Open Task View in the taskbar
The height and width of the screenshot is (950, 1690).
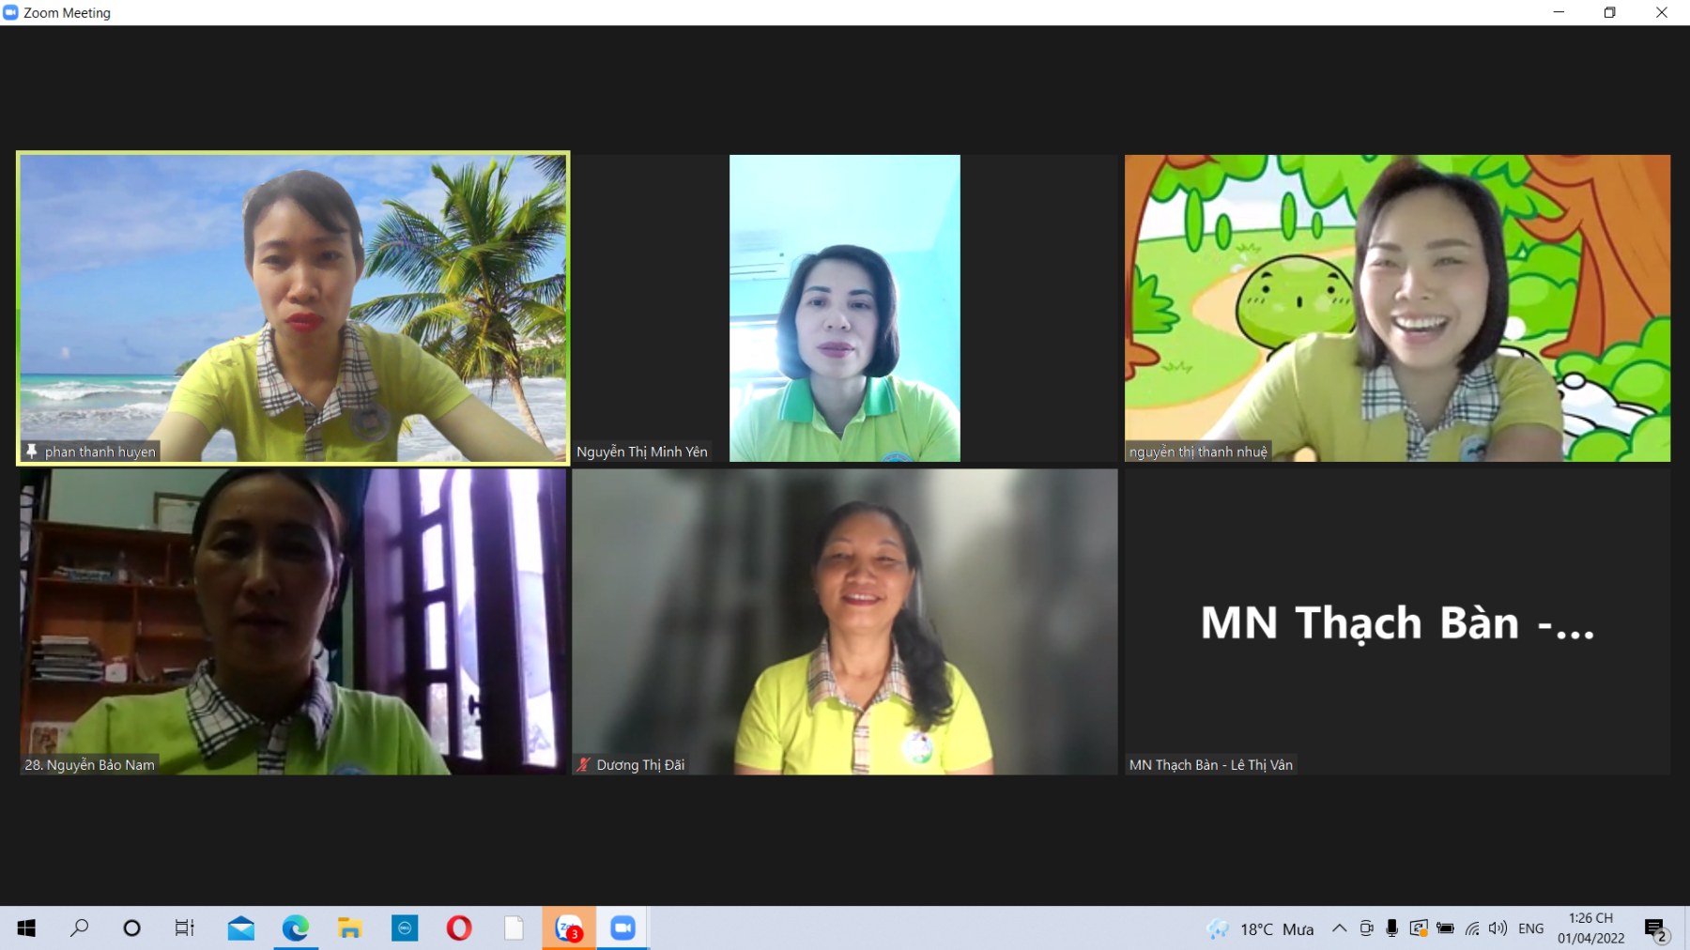point(185,928)
